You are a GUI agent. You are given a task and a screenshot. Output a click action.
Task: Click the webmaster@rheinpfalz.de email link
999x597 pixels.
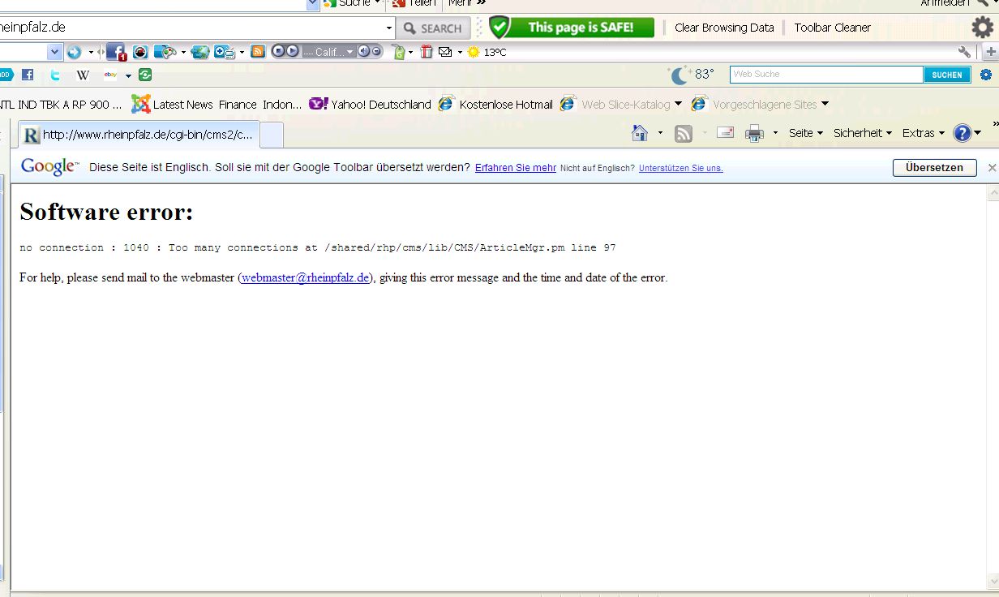(305, 277)
